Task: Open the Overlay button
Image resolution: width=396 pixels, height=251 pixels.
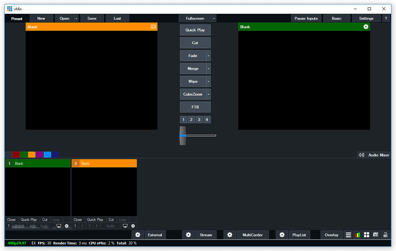Action: tap(332, 235)
